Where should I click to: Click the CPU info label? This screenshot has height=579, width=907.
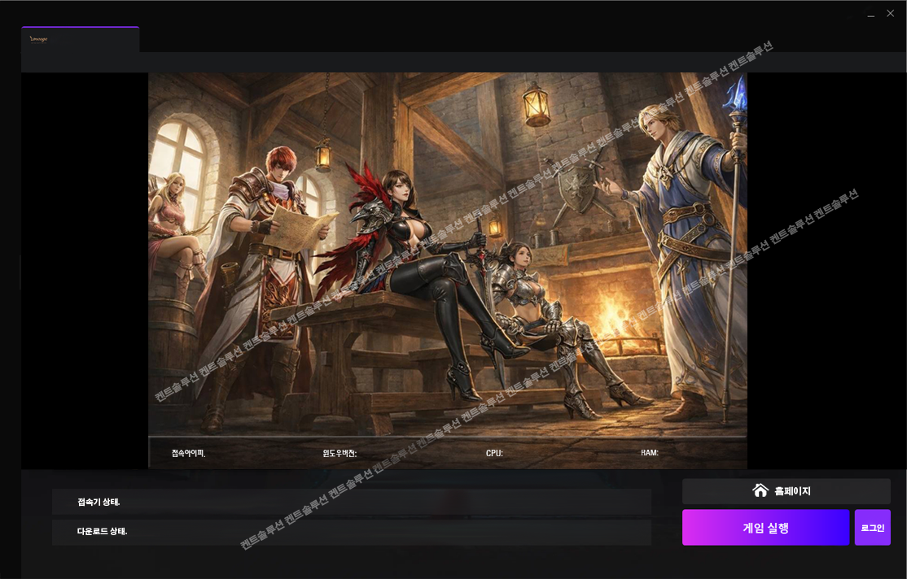(494, 453)
